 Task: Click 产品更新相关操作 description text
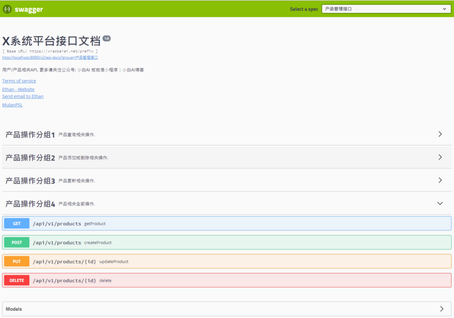click(77, 181)
